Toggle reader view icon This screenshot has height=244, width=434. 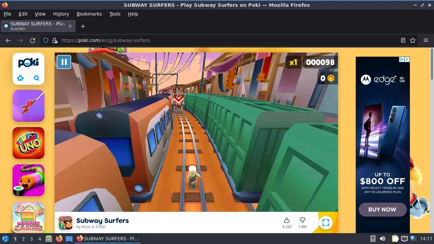403,40
